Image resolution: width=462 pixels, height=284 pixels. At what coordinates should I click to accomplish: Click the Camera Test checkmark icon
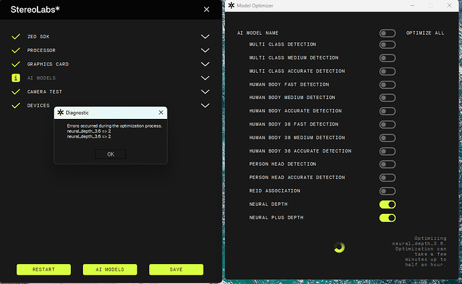click(15, 92)
